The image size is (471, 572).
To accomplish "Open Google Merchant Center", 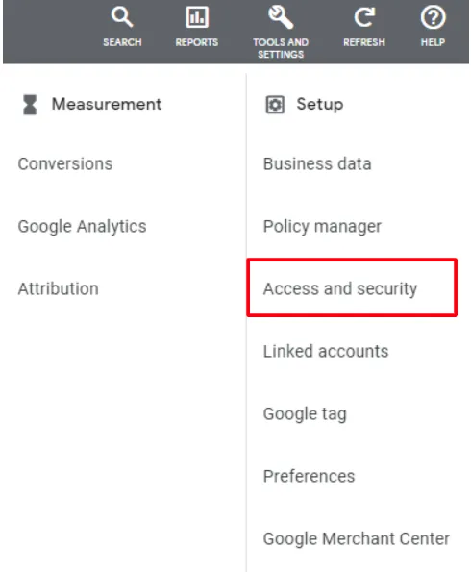I will (356, 539).
